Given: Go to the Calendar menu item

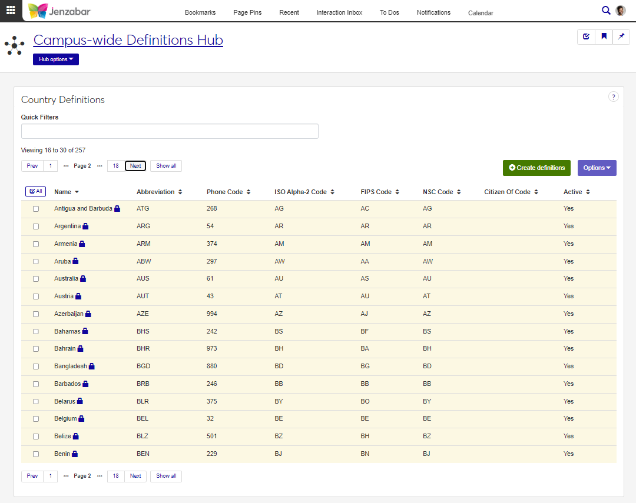Looking at the screenshot, I should [481, 13].
